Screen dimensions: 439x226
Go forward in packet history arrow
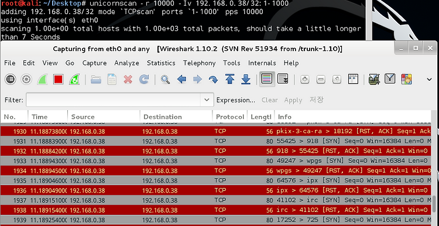pyautogui.click(x=197, y=80)
